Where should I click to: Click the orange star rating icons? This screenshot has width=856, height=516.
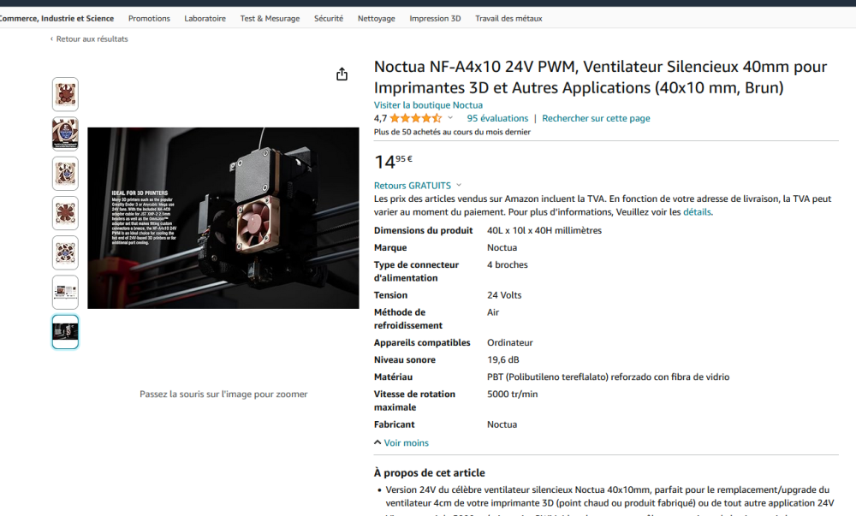(x=415, y=118)
